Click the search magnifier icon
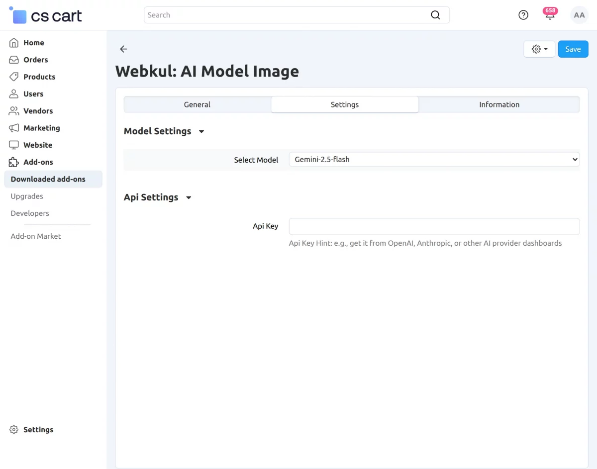Image resolution: width=597 pixels, height=469 pixels. click(435, 15)
